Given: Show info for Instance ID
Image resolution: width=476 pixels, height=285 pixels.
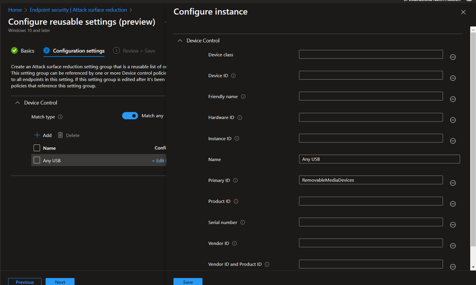Looking at the screenshot, I should (237, 138).
